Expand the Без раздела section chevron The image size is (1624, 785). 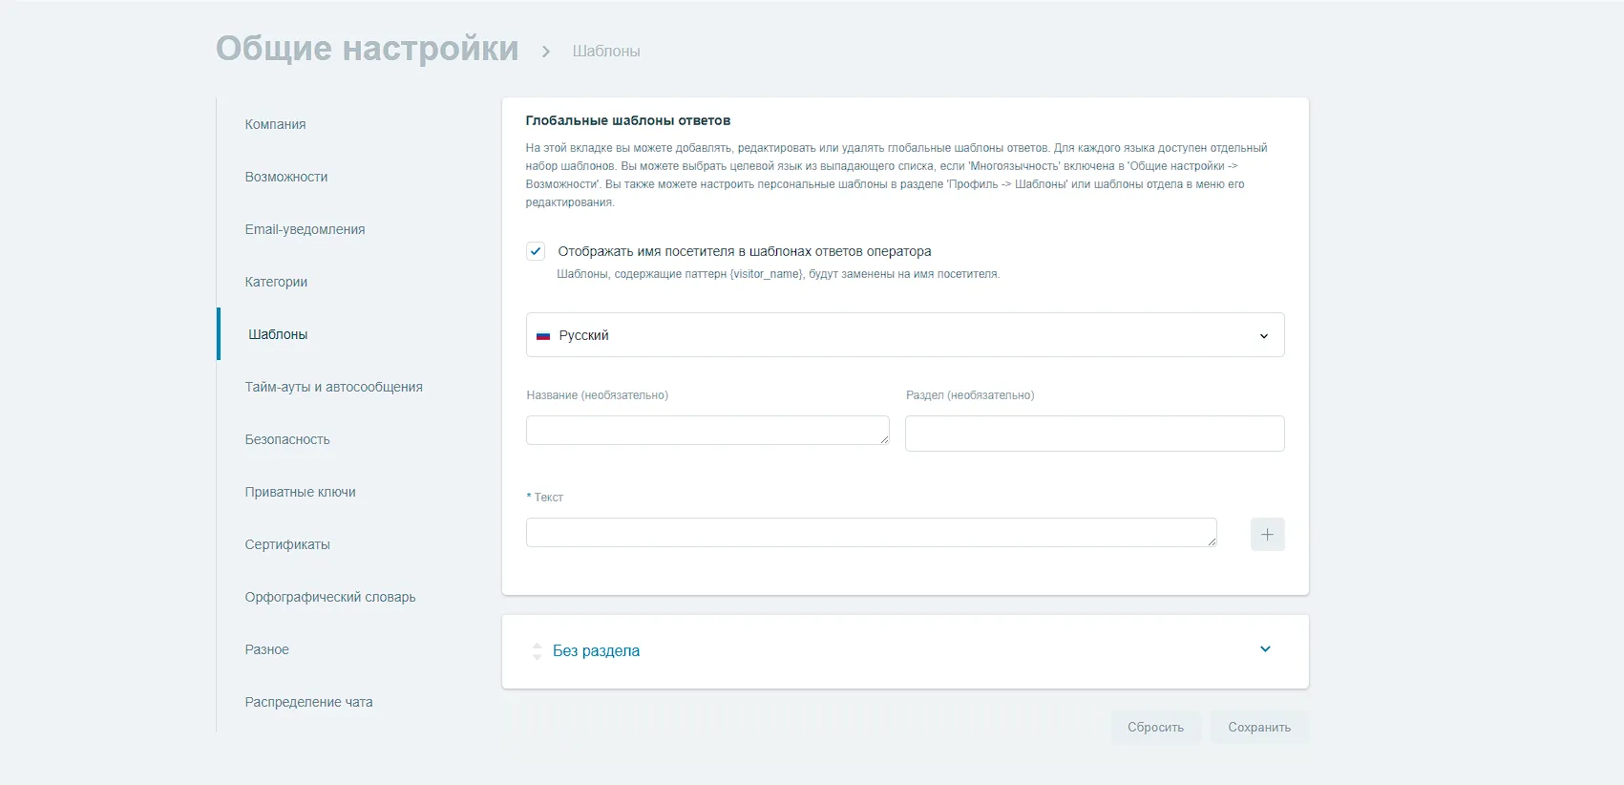pyautogui.click(x=1265, y=649)
